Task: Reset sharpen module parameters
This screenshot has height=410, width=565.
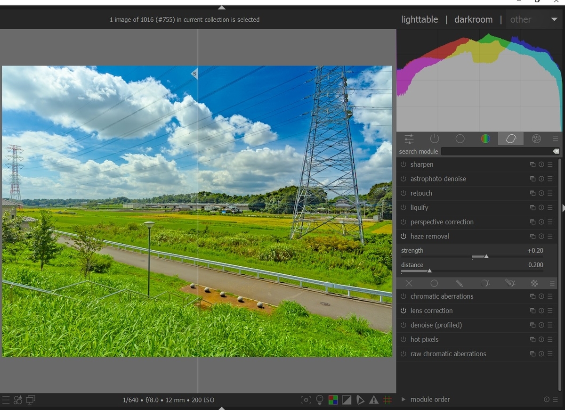Action: pos(541,164)
